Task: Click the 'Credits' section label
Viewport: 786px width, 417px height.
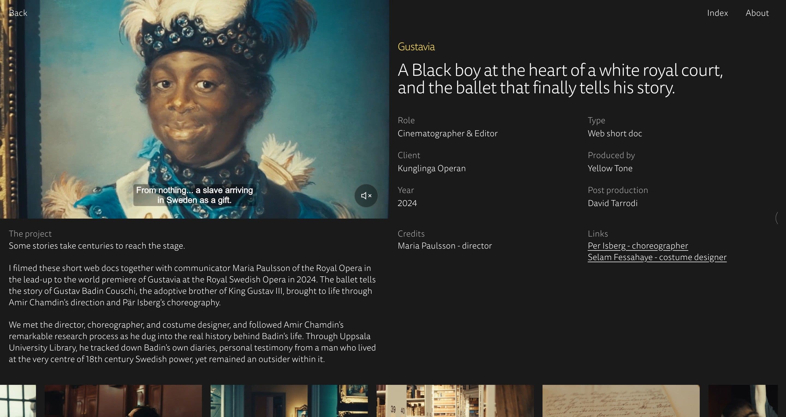Action: [411, 234]
